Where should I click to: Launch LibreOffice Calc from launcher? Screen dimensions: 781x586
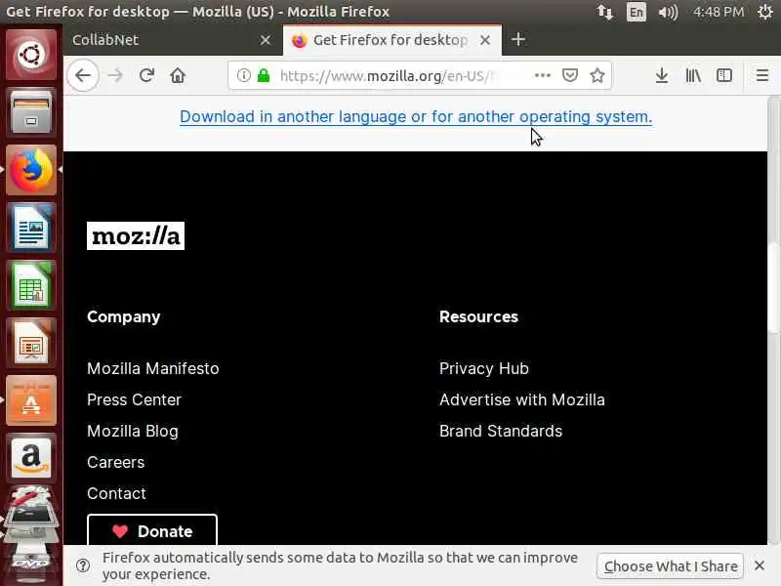31,285
